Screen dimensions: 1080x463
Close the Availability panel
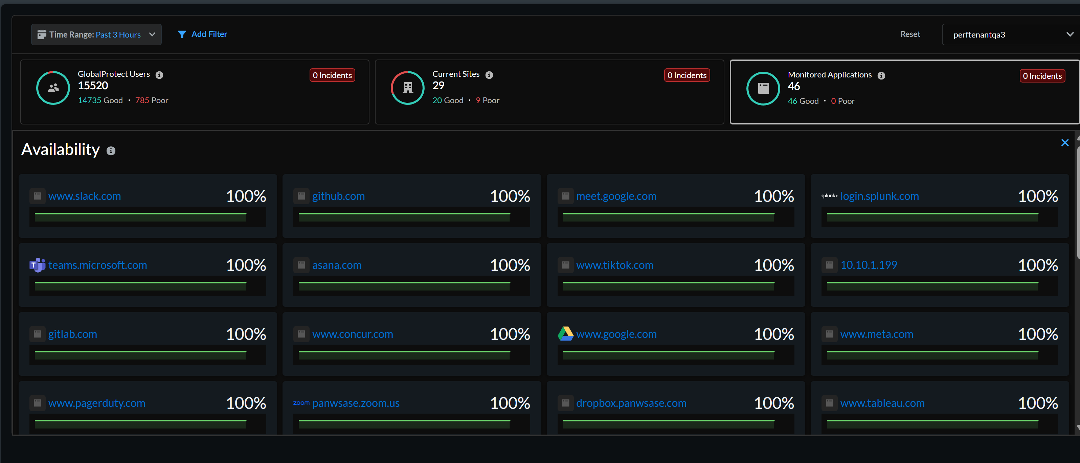1064,143
